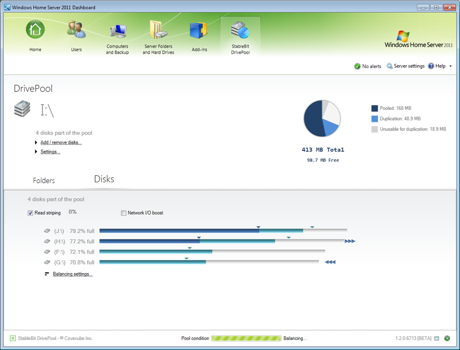This screenshot has height=350, width=460.
Task: Click the 70.8% full label
Action: point(82,262)
